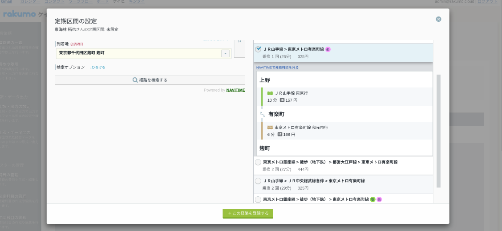
Task: Open NAVITIMEで発着時間を見る link
Action: click(x=277, y=68)
